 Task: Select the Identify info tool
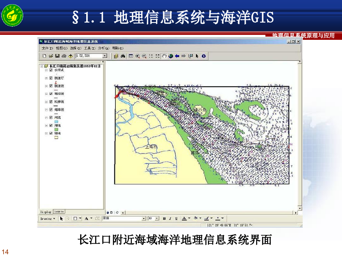(x=203, y=56)
